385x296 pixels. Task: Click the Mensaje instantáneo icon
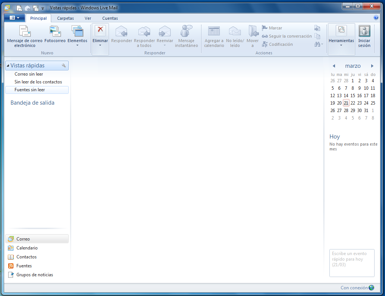pos(187,31)
